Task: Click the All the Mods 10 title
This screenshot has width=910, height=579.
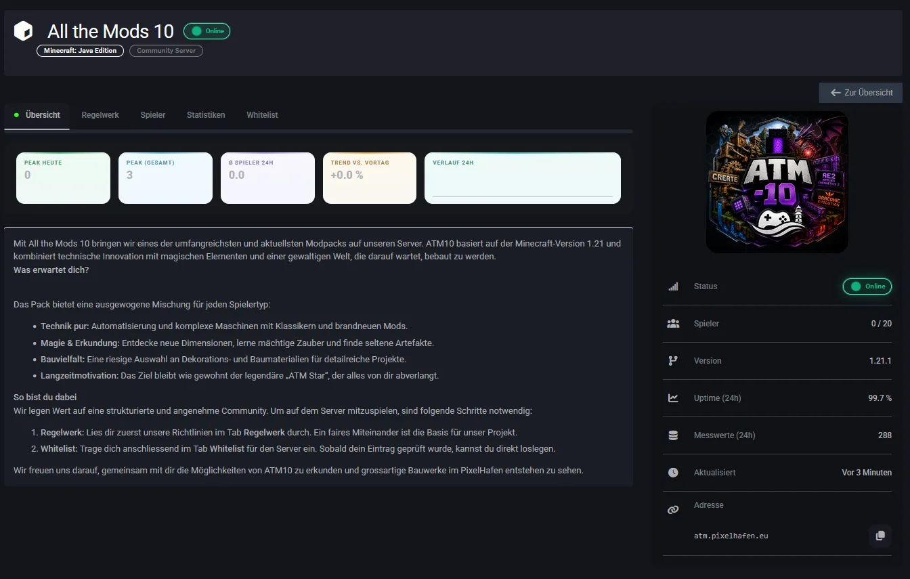Action: [111, 31]
